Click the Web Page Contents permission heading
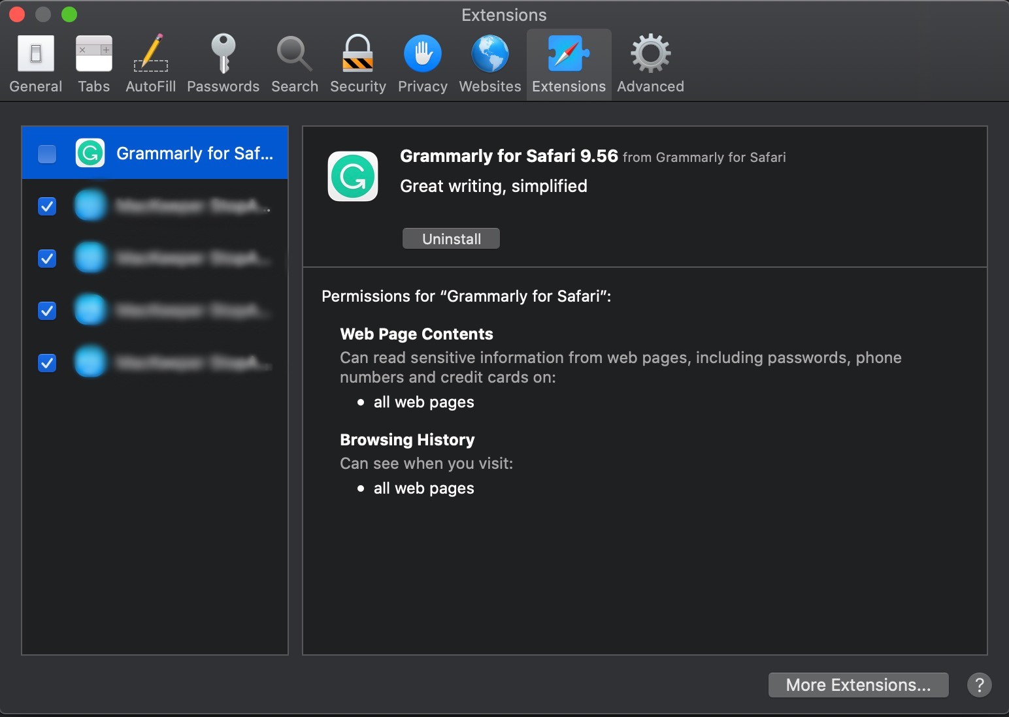 pyautogui.click(x=417, y=334)
